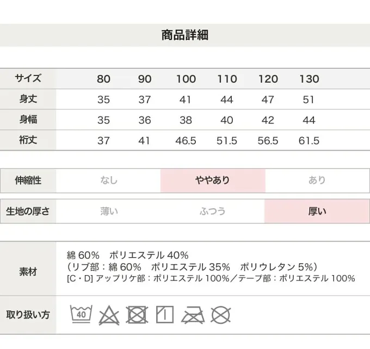Choose ふつう fabric thickness
Image resolution: width=370 pixels, height=349 pixels.
pos(213,211)
